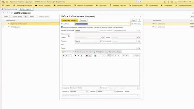Screen dimensions: 194x109
Task: Click the back arrow navigation button
Action: [4, 13]
